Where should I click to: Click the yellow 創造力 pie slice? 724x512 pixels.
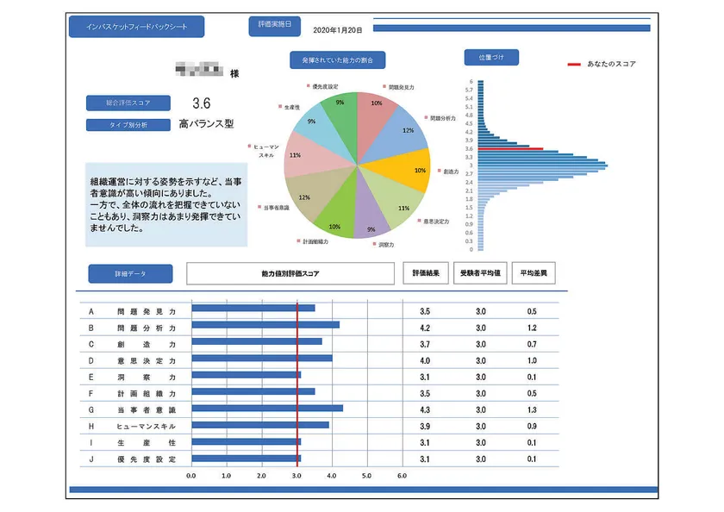click(x=405, y=170)
